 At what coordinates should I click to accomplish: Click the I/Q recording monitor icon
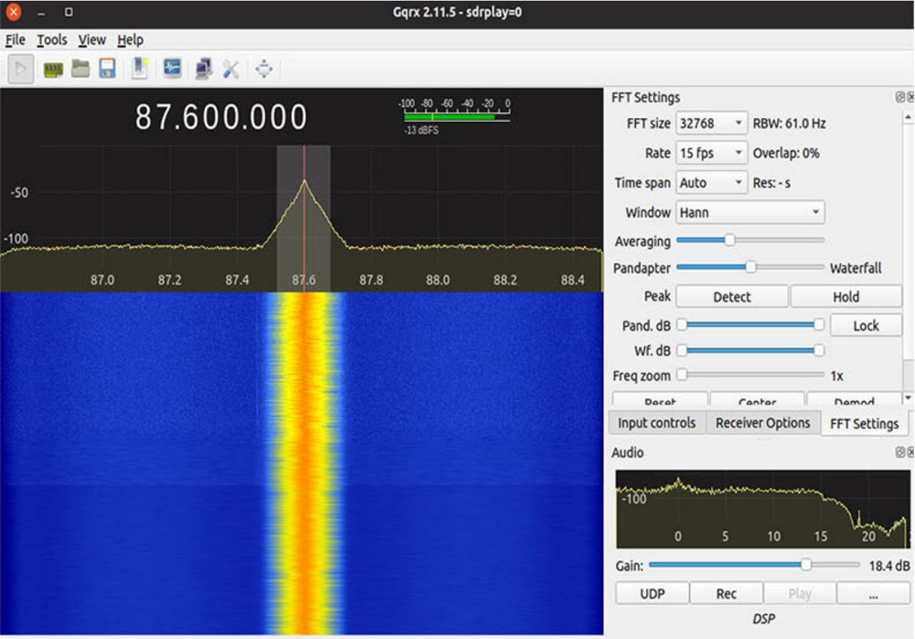(x=172, y=69)
